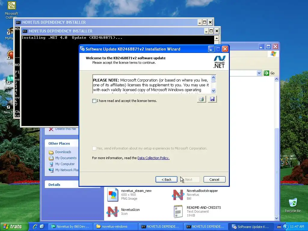Click the Details panel header
Image resolution: width=308 pixels, height=231 pixels.
pyautogui.click(x=62, y=185)
